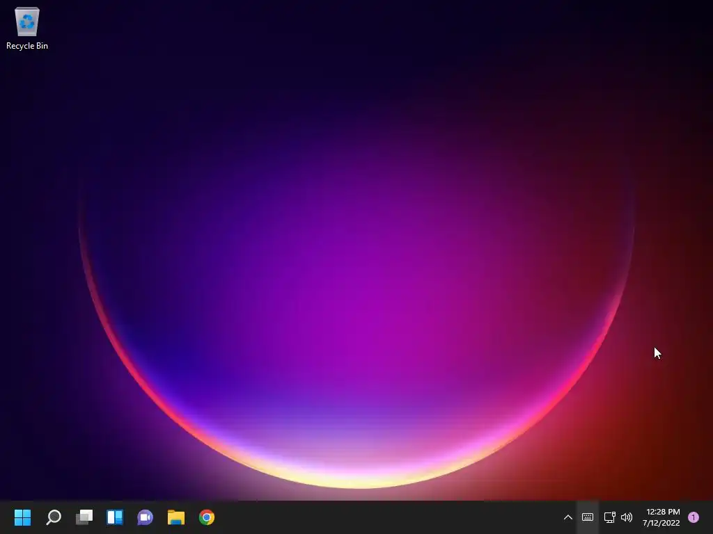The image size is (713, 534).
Task: Show hidden system tray icons
Action: tap(568, 517)
